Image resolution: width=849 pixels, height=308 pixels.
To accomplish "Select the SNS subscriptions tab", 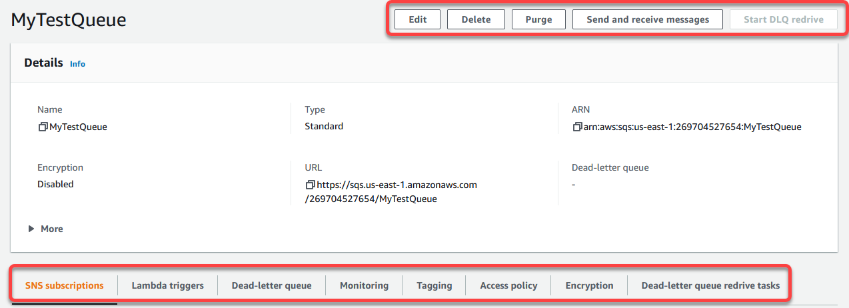I will tap(65, 285).
